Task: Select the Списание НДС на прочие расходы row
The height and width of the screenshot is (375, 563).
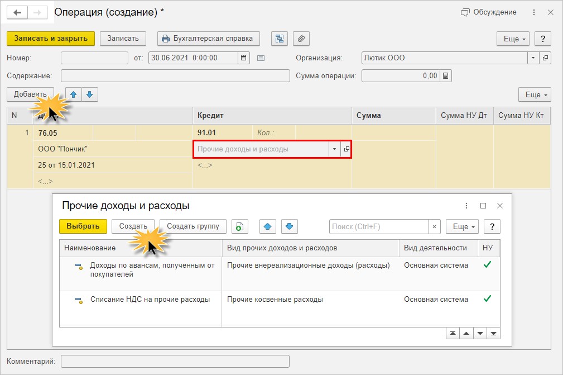Action: [x=280, y=308]
